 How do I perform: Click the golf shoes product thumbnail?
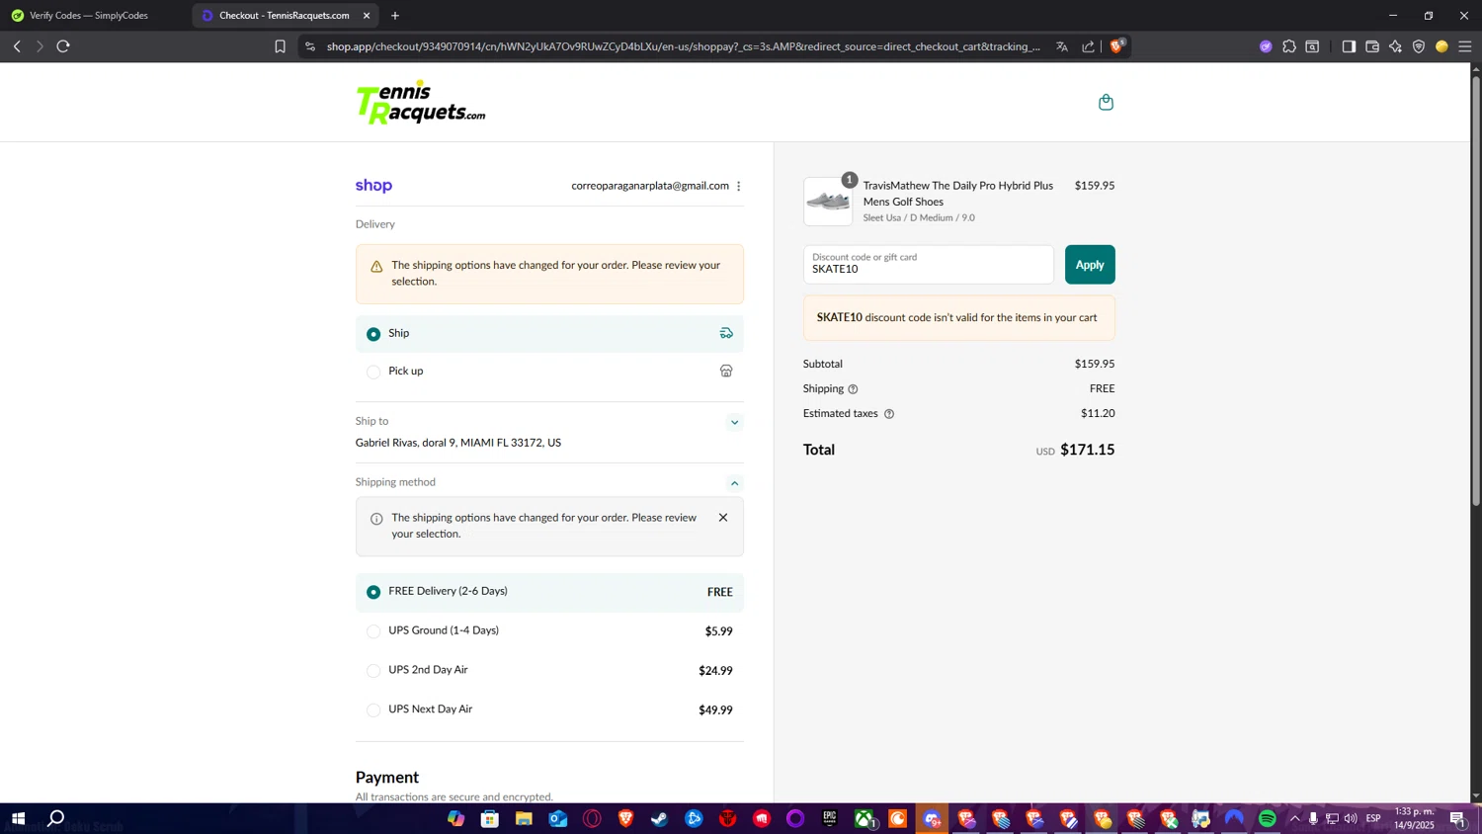point(828,202)
